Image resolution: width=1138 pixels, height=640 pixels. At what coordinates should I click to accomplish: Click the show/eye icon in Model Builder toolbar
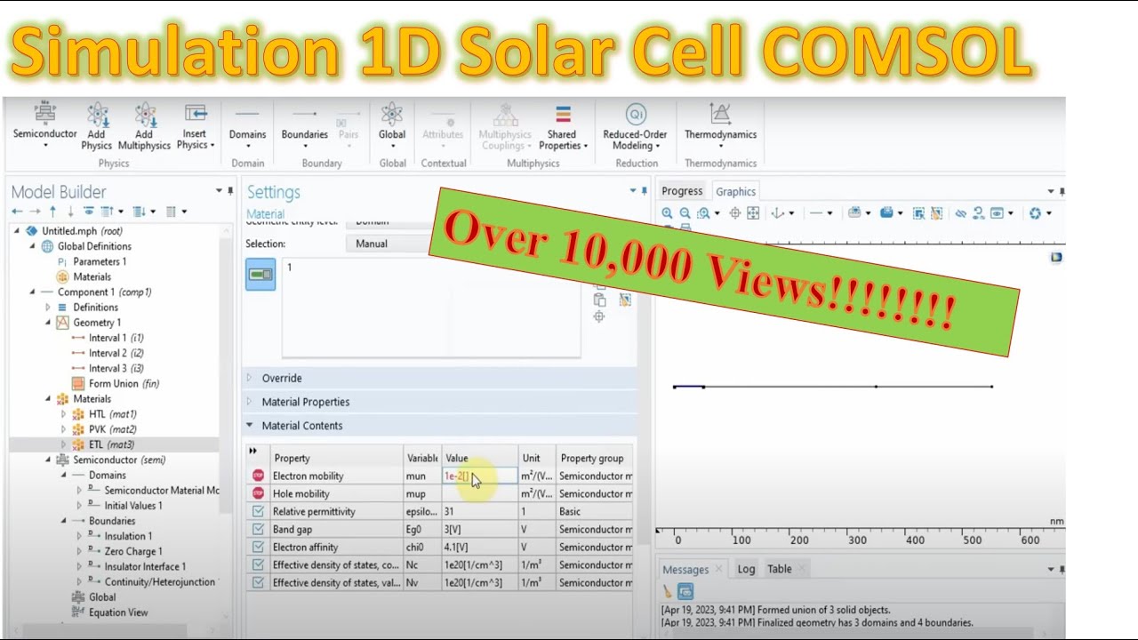89,212
